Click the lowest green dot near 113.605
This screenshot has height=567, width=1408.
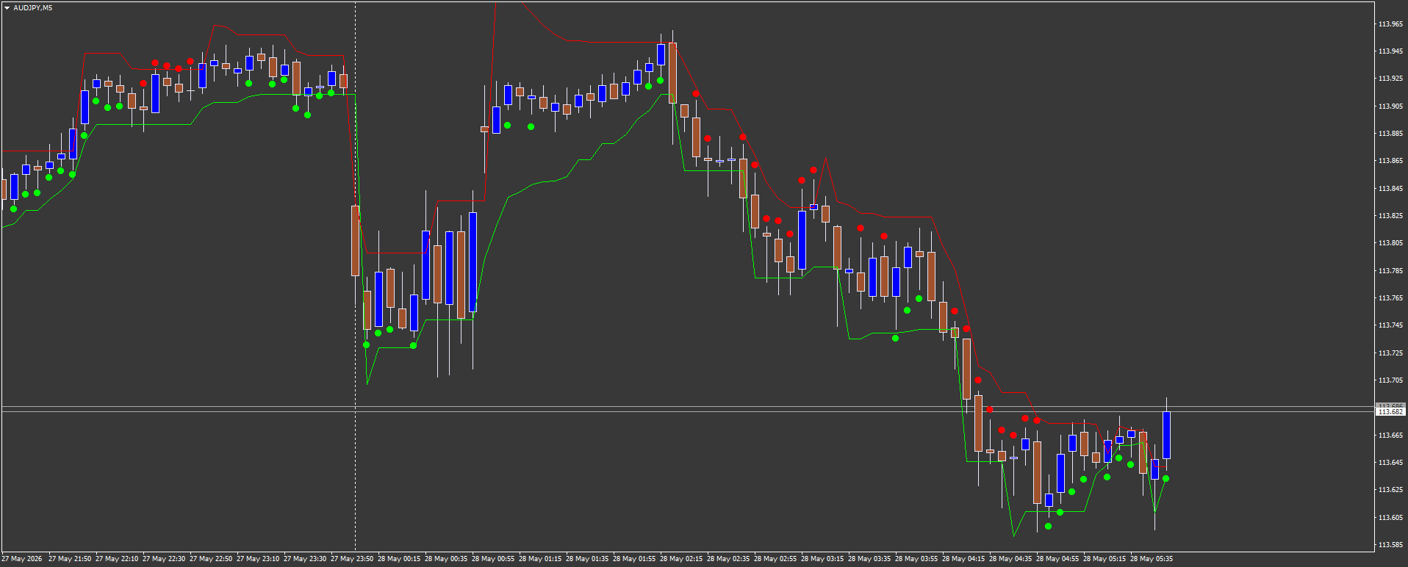click(x=1049, y=526)
